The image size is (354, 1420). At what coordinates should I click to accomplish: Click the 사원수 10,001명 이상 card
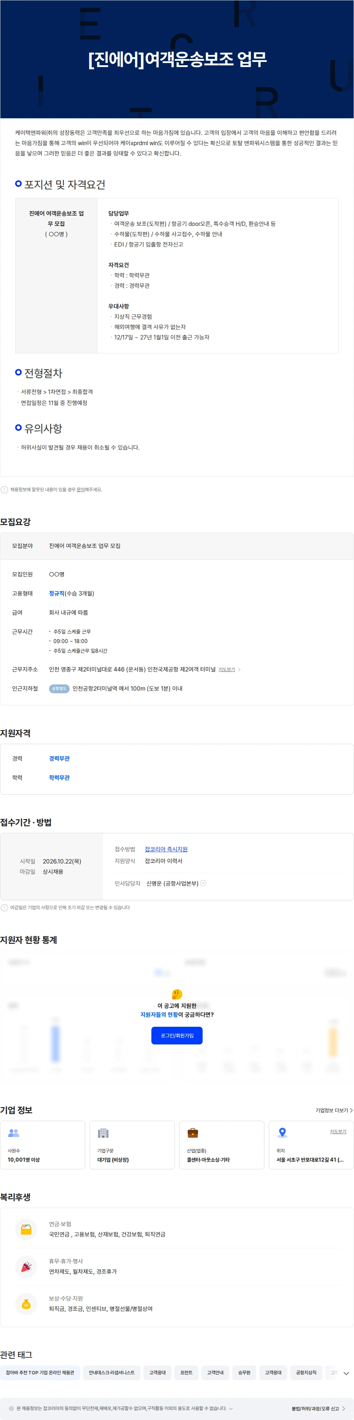(x=42, y=1145)
